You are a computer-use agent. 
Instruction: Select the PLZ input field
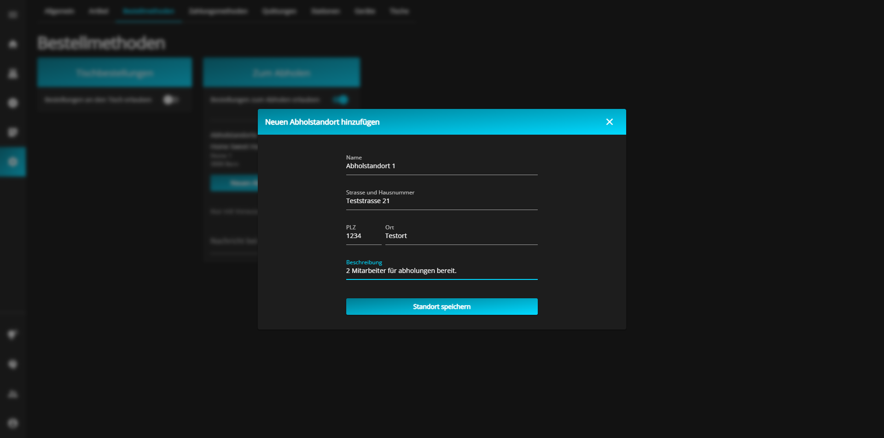(x=364, y=236)
